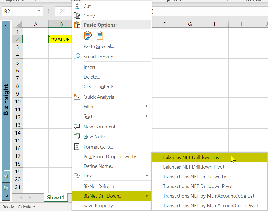
Task: Select Clear Contents
Action: [112, 87]
